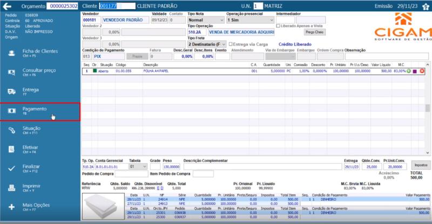The image size is (432, 224).
Task: Open Mais Opções plus menu
Action: 12,207
